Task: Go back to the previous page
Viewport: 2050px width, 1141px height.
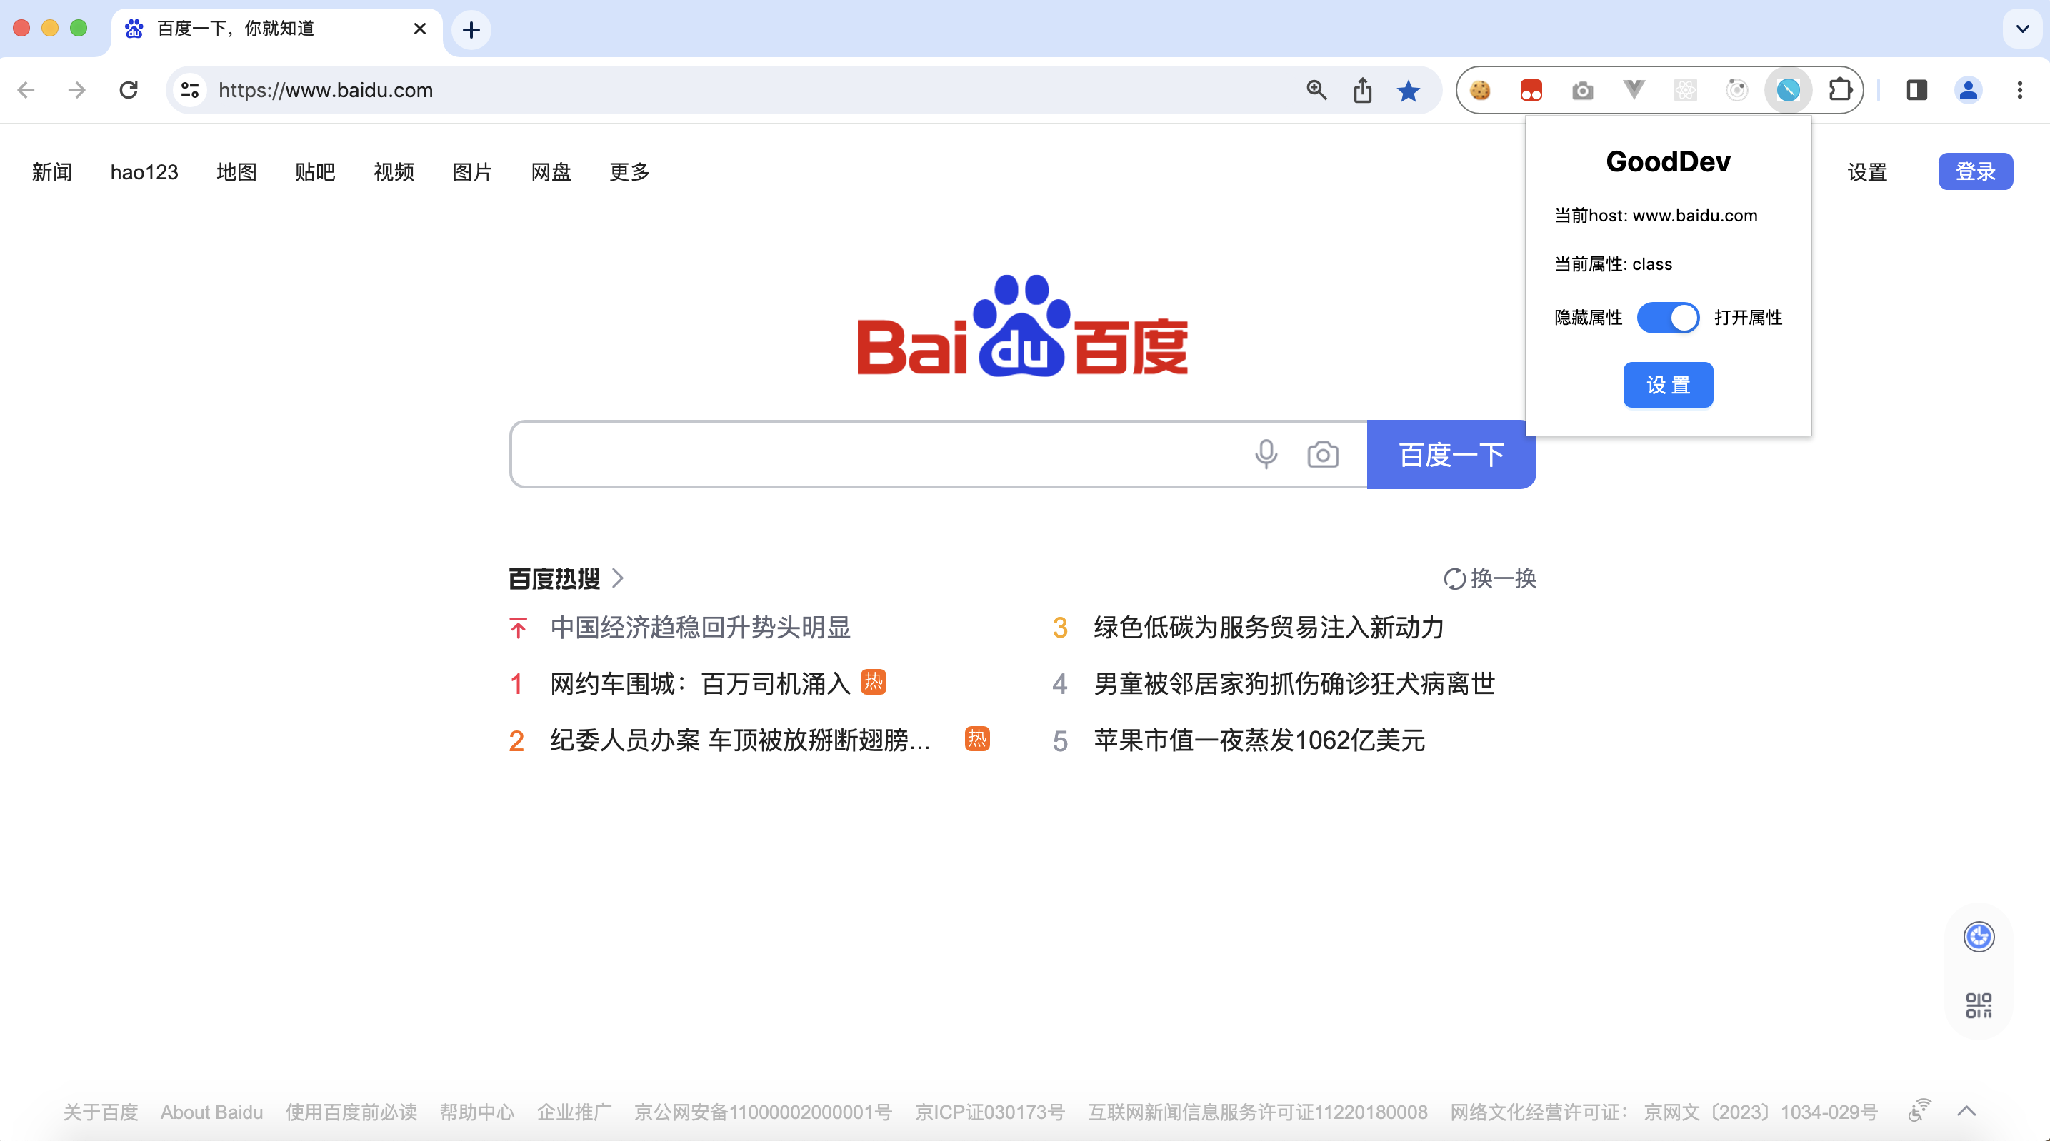Action: 26,90
